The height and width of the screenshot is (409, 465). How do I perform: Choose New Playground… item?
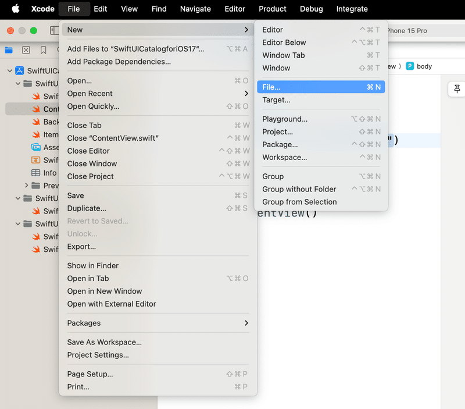pos(321,119)
